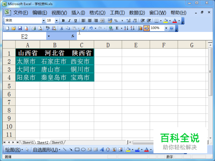Open the AutoShapes menu
This screenshot has height=161, width=215.
point(47,150)
